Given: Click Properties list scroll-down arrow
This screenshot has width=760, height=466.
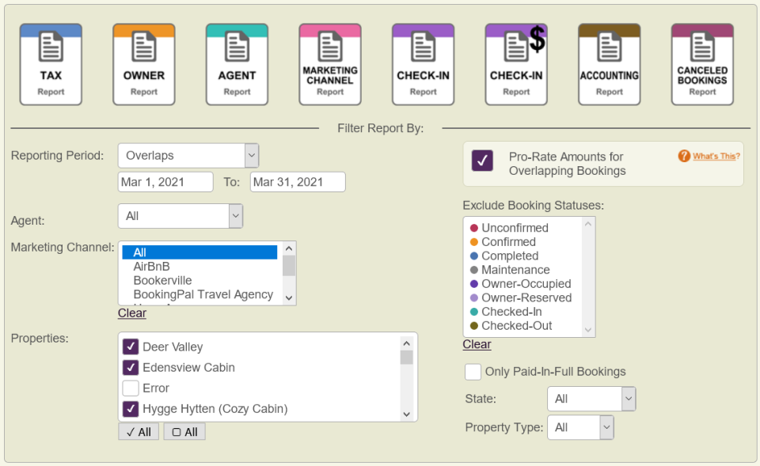Looking at the screenshot, I should tap(407, 414).
